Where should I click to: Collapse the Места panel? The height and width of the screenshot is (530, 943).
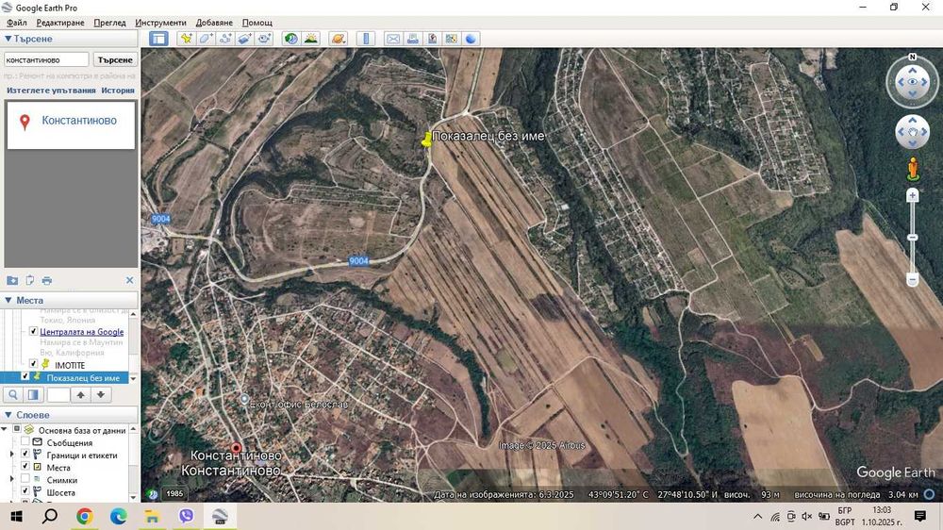(8, 300)
